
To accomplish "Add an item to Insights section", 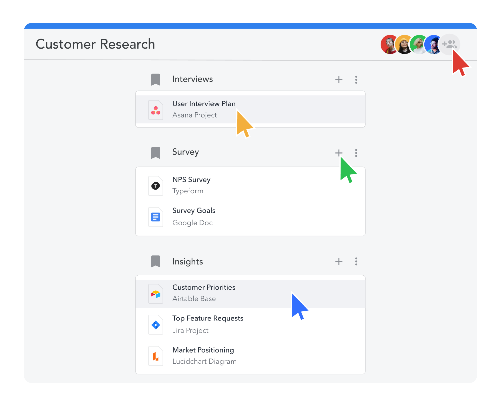I will click(x=339, y=261).
